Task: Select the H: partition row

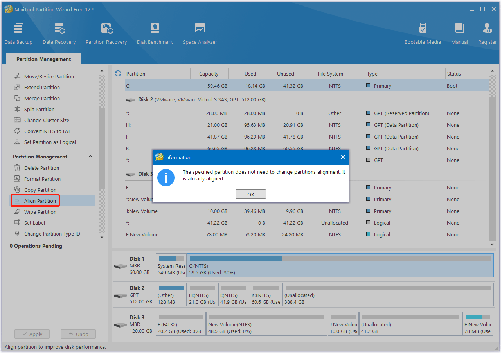Action: coord(306,125)
